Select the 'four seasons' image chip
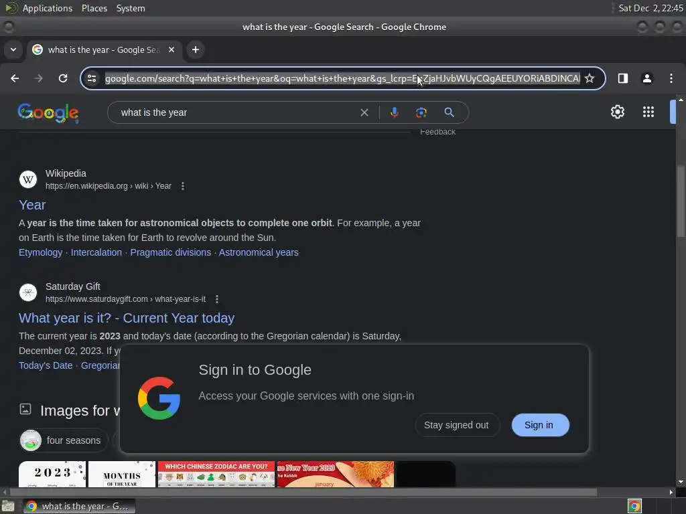Image resolution: width=686 pixels, height=514 pixels. coord(64,440)
